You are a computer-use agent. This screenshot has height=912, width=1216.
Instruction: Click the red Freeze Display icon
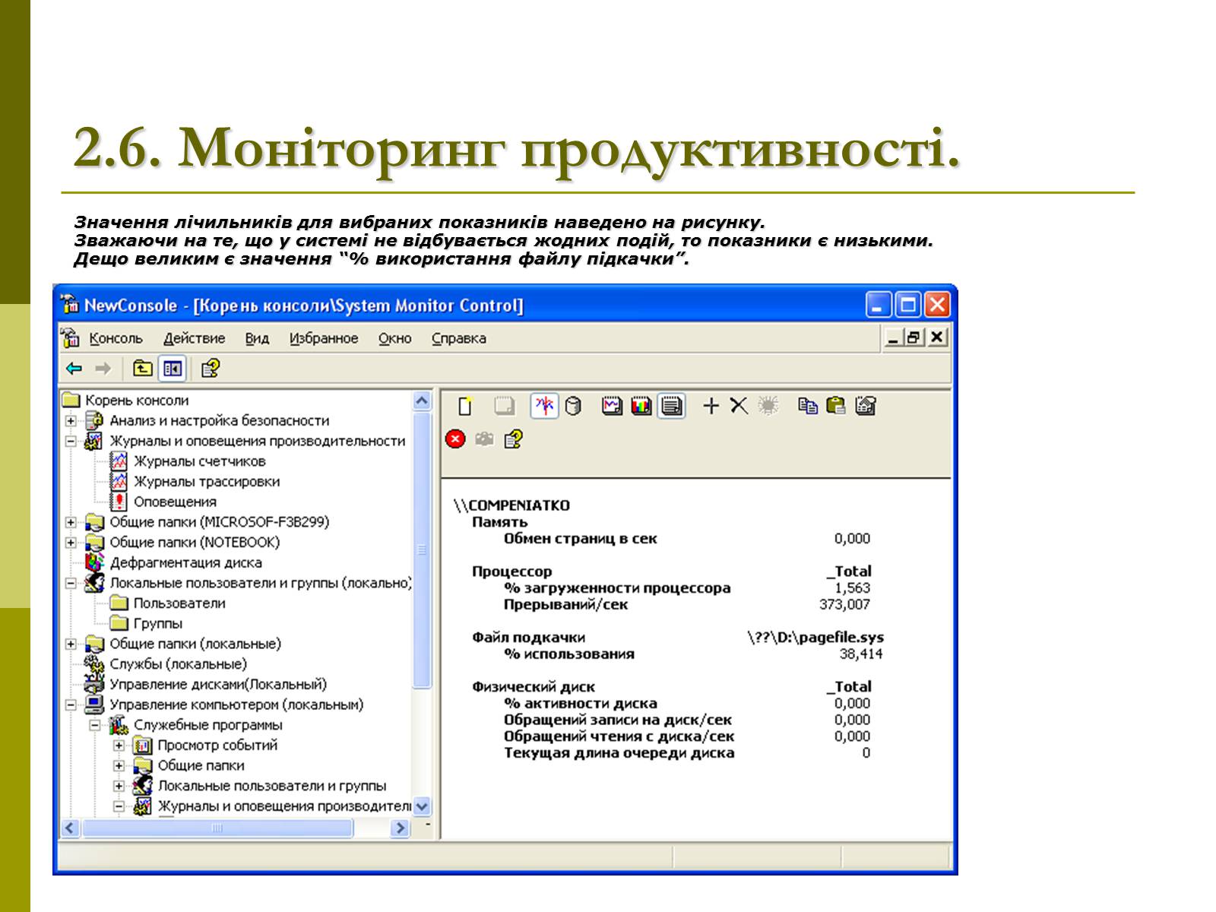[455, 439]
